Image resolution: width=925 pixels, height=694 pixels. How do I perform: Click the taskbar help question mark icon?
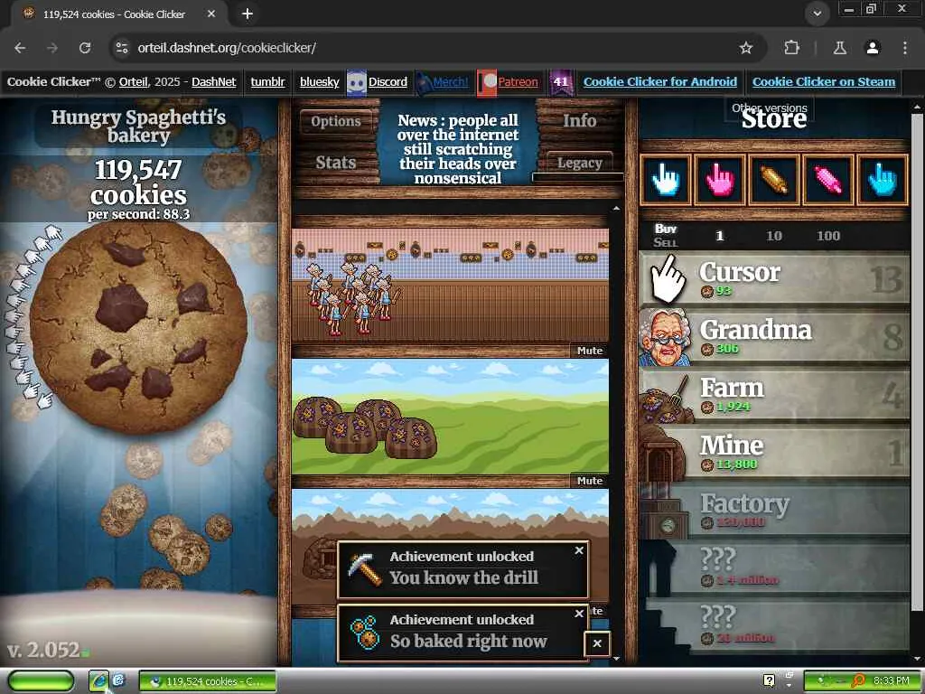click(x=769, y=680)
